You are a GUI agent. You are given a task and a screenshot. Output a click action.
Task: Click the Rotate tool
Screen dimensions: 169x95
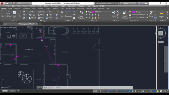41,12
